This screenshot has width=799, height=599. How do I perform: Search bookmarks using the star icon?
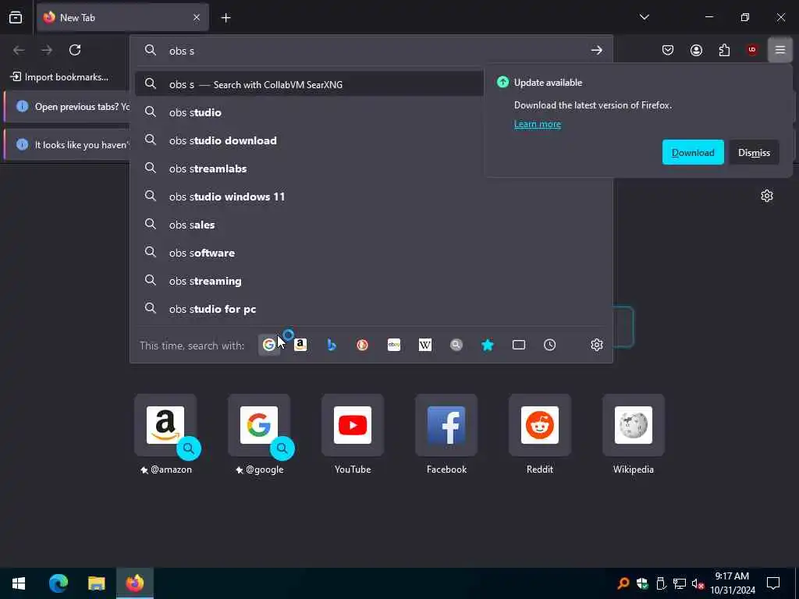coord(487,346)
